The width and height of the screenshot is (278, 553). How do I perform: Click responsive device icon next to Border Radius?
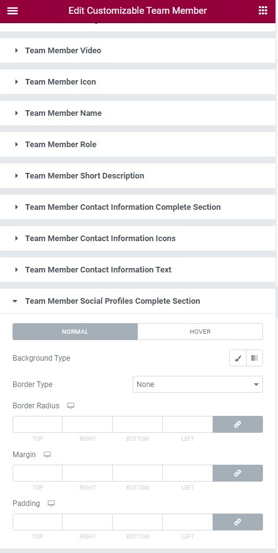tap(71, 406)
